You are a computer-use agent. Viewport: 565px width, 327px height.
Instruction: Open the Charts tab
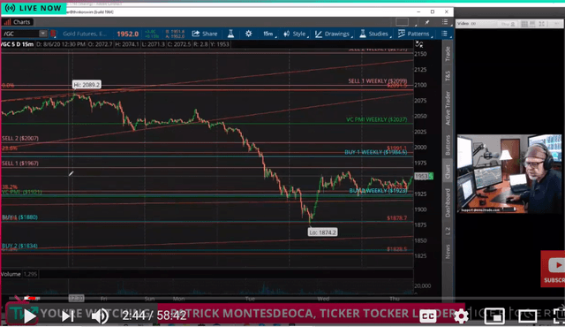coord(18,22)
